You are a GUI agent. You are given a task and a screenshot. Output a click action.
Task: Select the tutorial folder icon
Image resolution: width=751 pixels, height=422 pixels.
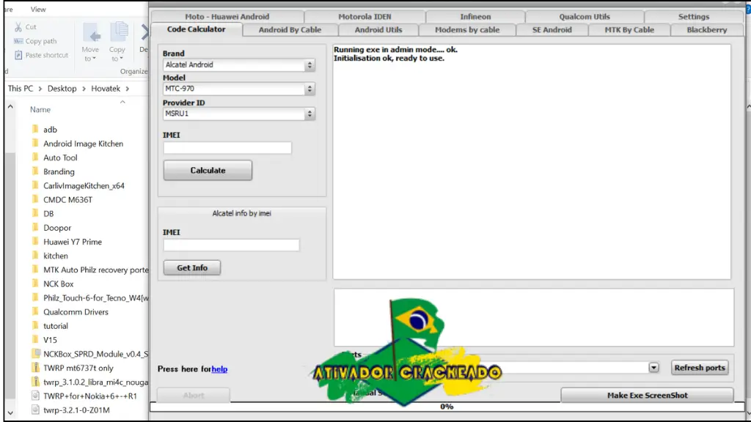[35, 325]
